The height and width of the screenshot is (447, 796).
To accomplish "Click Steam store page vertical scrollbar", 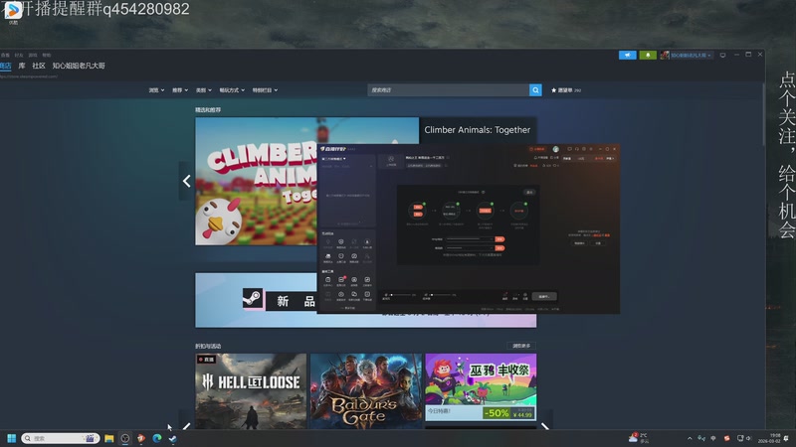I will click(762, 114).
